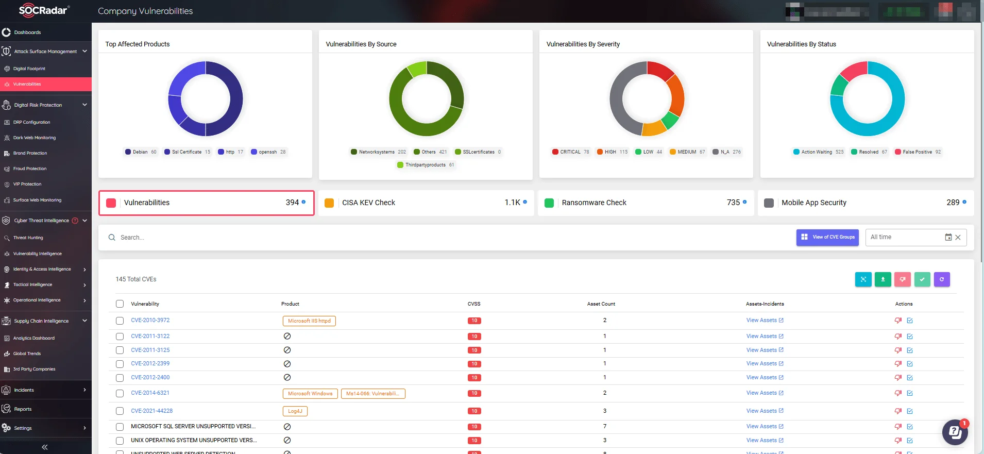
Task: Click the View of CVE Groups button
Action: (827, 238)
